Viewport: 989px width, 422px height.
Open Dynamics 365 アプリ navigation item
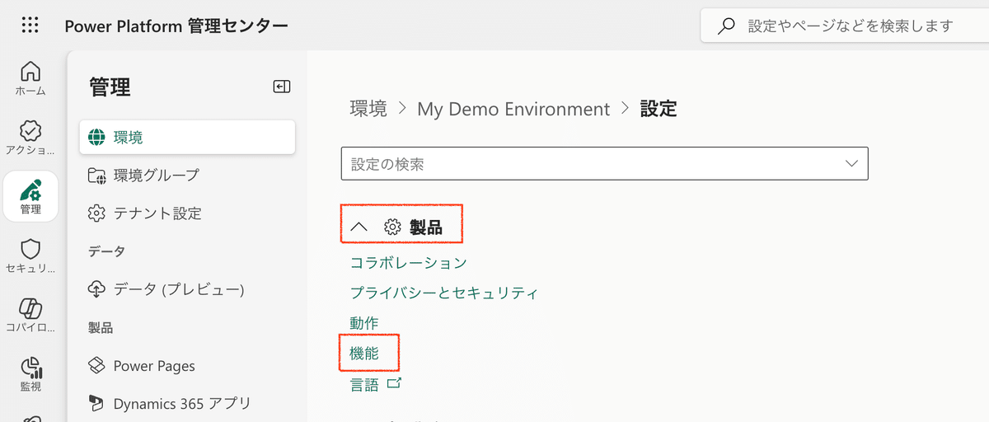coord(181,404)
